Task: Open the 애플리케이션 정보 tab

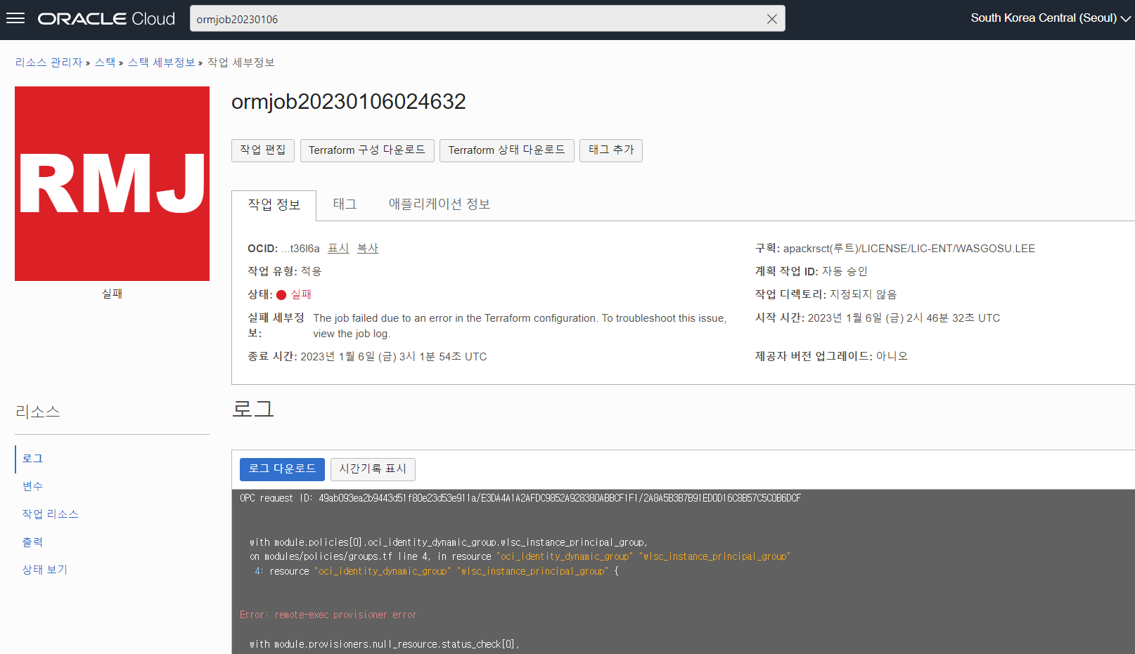Action: click(x=440, y=204)
